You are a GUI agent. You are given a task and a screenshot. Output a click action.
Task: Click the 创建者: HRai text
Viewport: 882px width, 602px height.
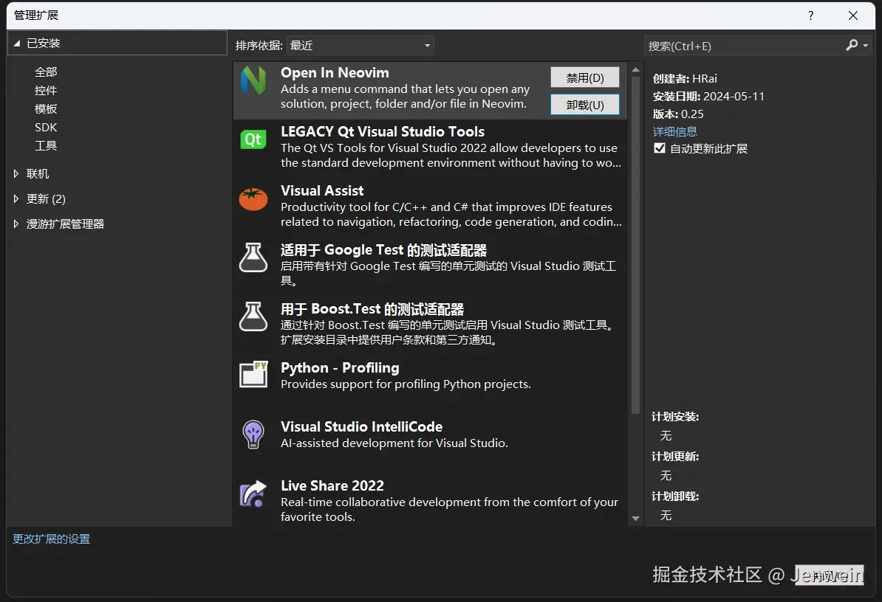tap(685, 79)
